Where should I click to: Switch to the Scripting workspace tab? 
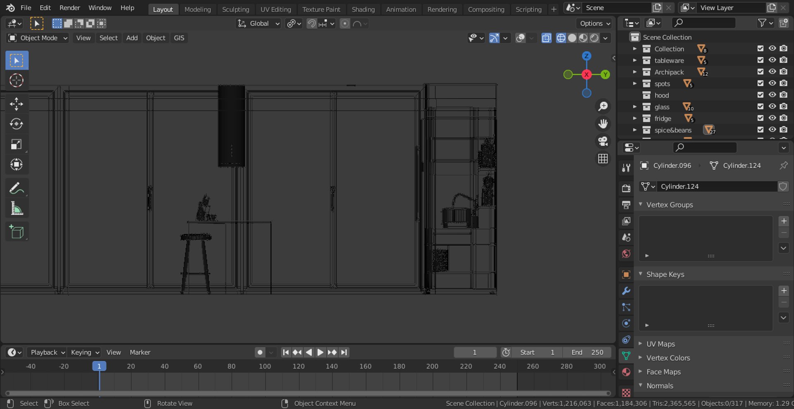[x=528, y=9]
